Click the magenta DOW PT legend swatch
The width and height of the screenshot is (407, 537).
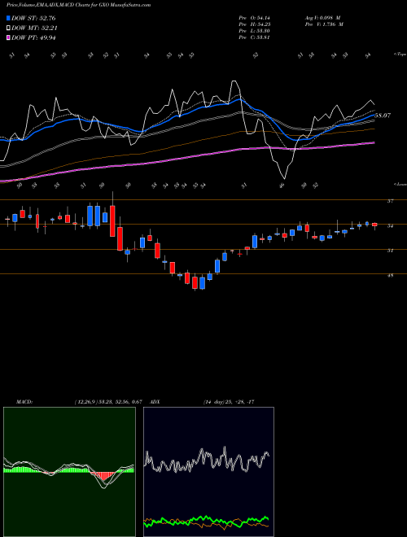coord(9,37)
